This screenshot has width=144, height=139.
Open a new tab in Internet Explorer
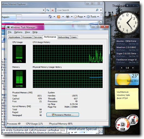(19, 17)
